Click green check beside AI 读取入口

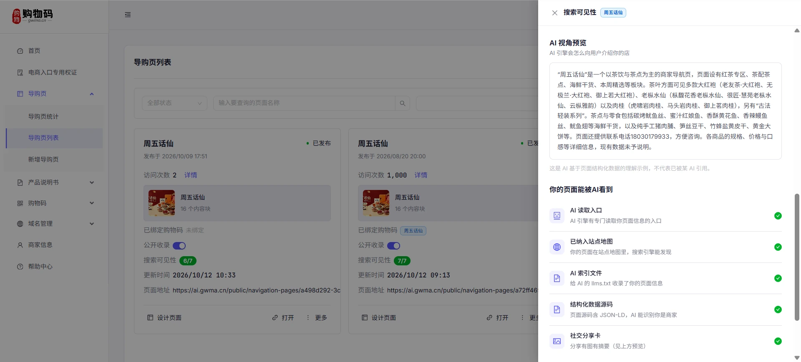[778, 216]
